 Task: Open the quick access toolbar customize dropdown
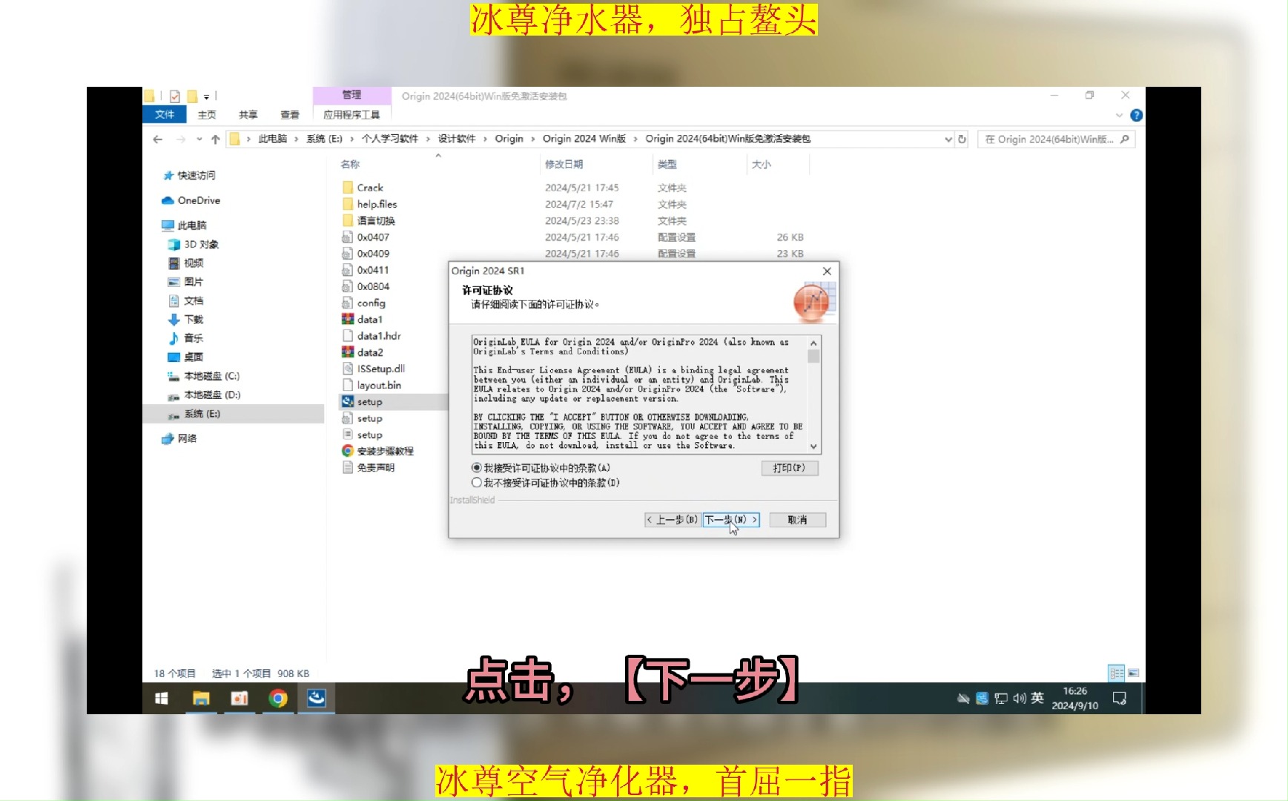pyautogui.click(x=207, y=96)
